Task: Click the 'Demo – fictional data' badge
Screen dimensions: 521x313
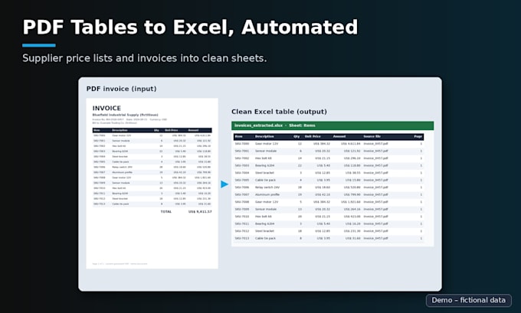Action: point(468,300)
